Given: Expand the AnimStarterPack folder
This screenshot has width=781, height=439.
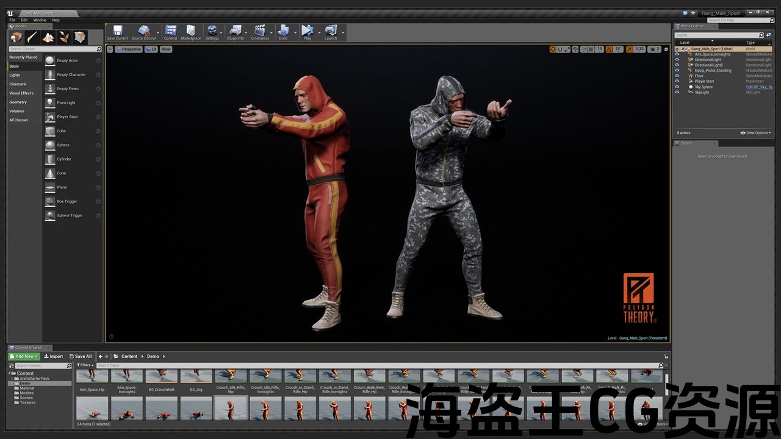Looking at the screenshot, I should pos(13,379).
